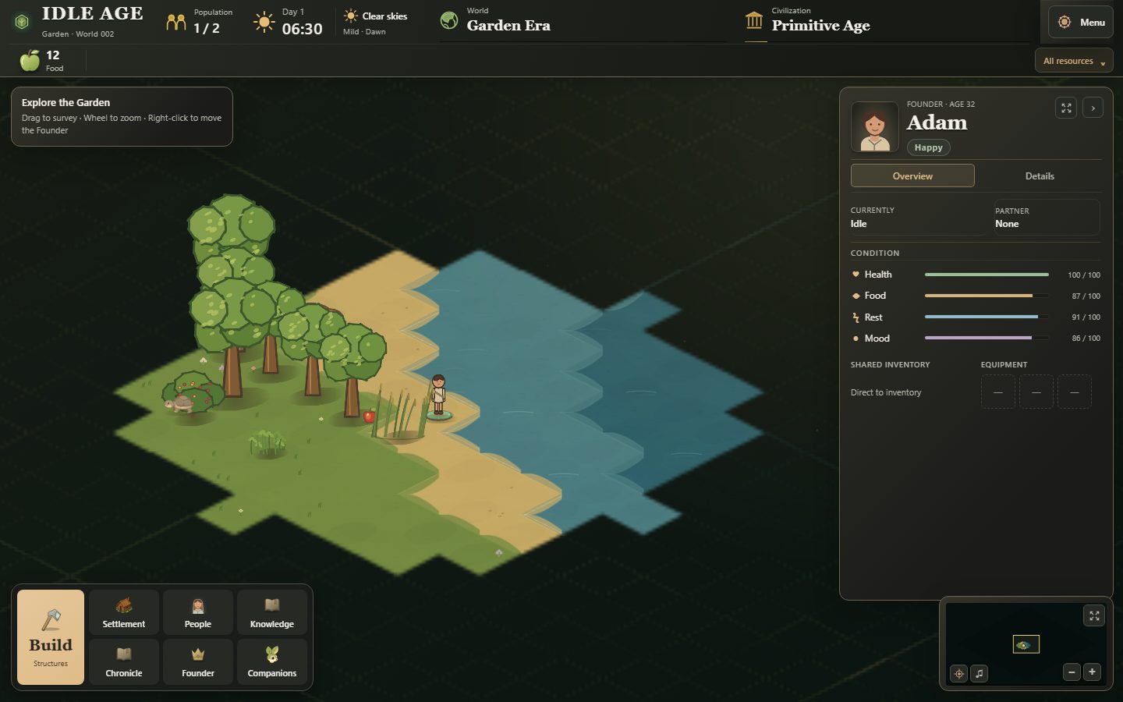Click the apple Food resource icon
1123x702 pixels.
[x=30, y=60]
